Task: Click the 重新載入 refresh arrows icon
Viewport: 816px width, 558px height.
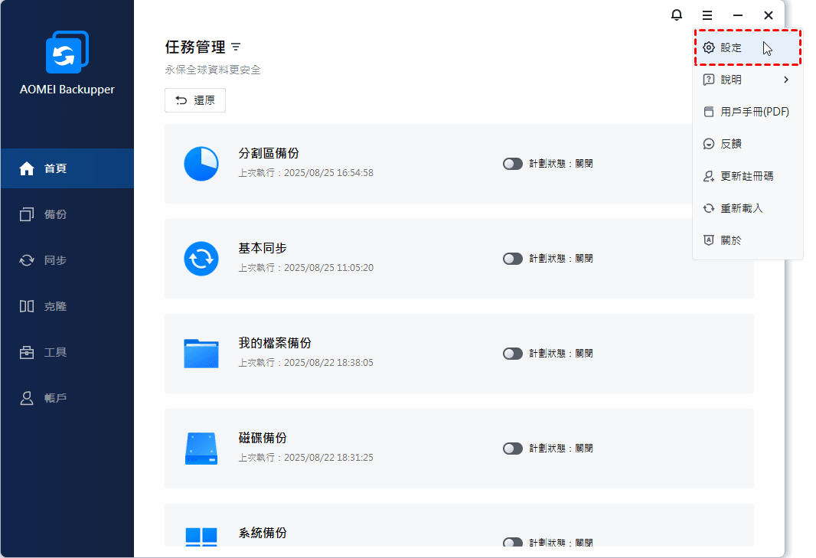Action: click(x=709, y=208)
